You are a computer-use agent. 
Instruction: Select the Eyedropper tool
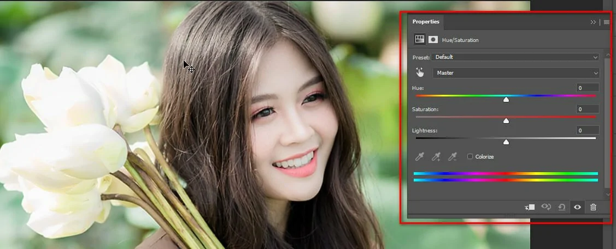pyautogui.click(x=419, y=157)
